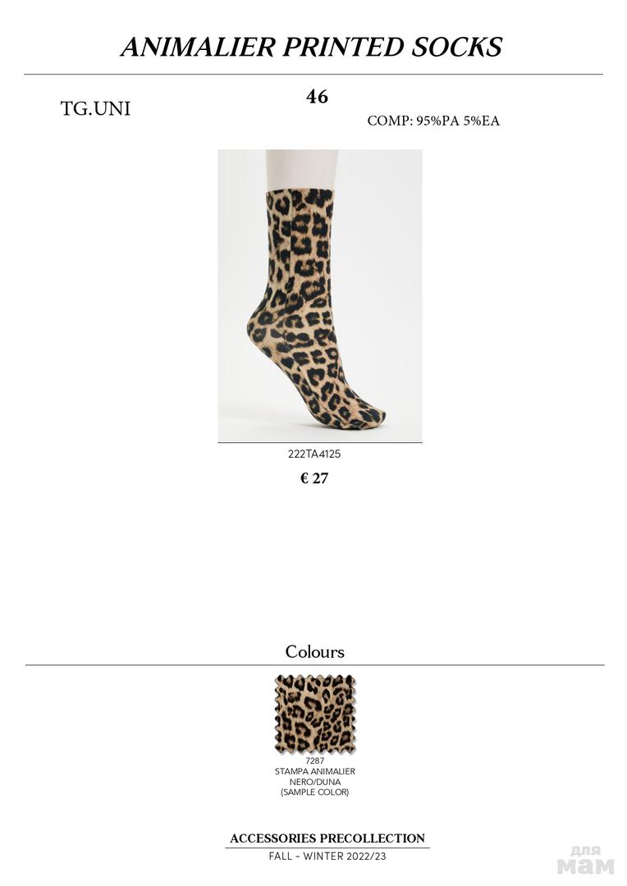Screen dimensions: 627x886
Task: Click the watermark logo in bottom corner
Action: [x=586, y=860]
